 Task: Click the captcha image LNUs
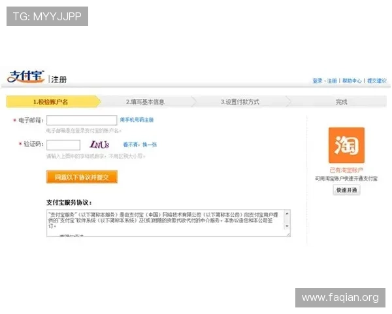pyautogui.click(x=99, y=145)
